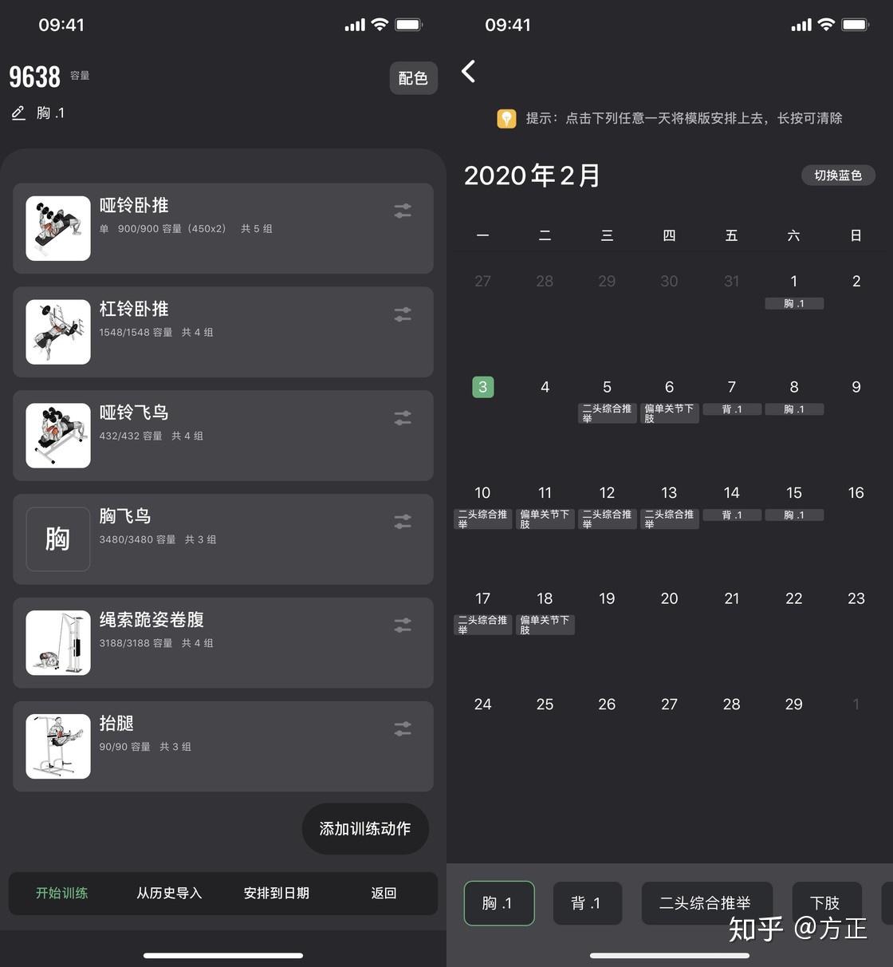This screenshot has height=967, width=893.
Task: Select the 二头综合推举 template chip
Action: [706, 903]
